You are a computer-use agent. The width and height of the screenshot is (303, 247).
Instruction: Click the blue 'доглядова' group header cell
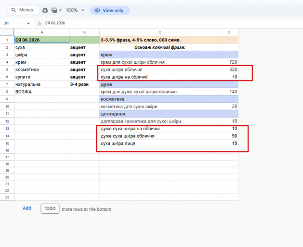tap(160, 114)
